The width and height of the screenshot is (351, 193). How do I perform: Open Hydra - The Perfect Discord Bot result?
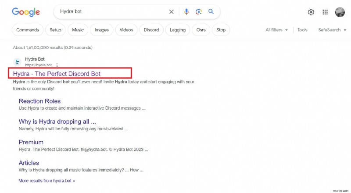click(x=57, y=74)
